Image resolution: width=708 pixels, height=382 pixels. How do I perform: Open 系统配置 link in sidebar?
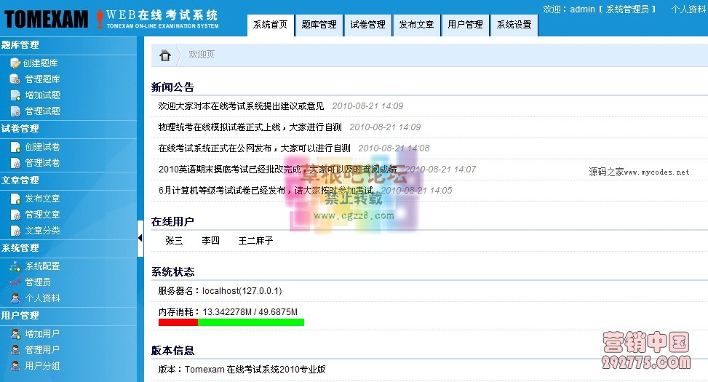click(x=42, y=266)
